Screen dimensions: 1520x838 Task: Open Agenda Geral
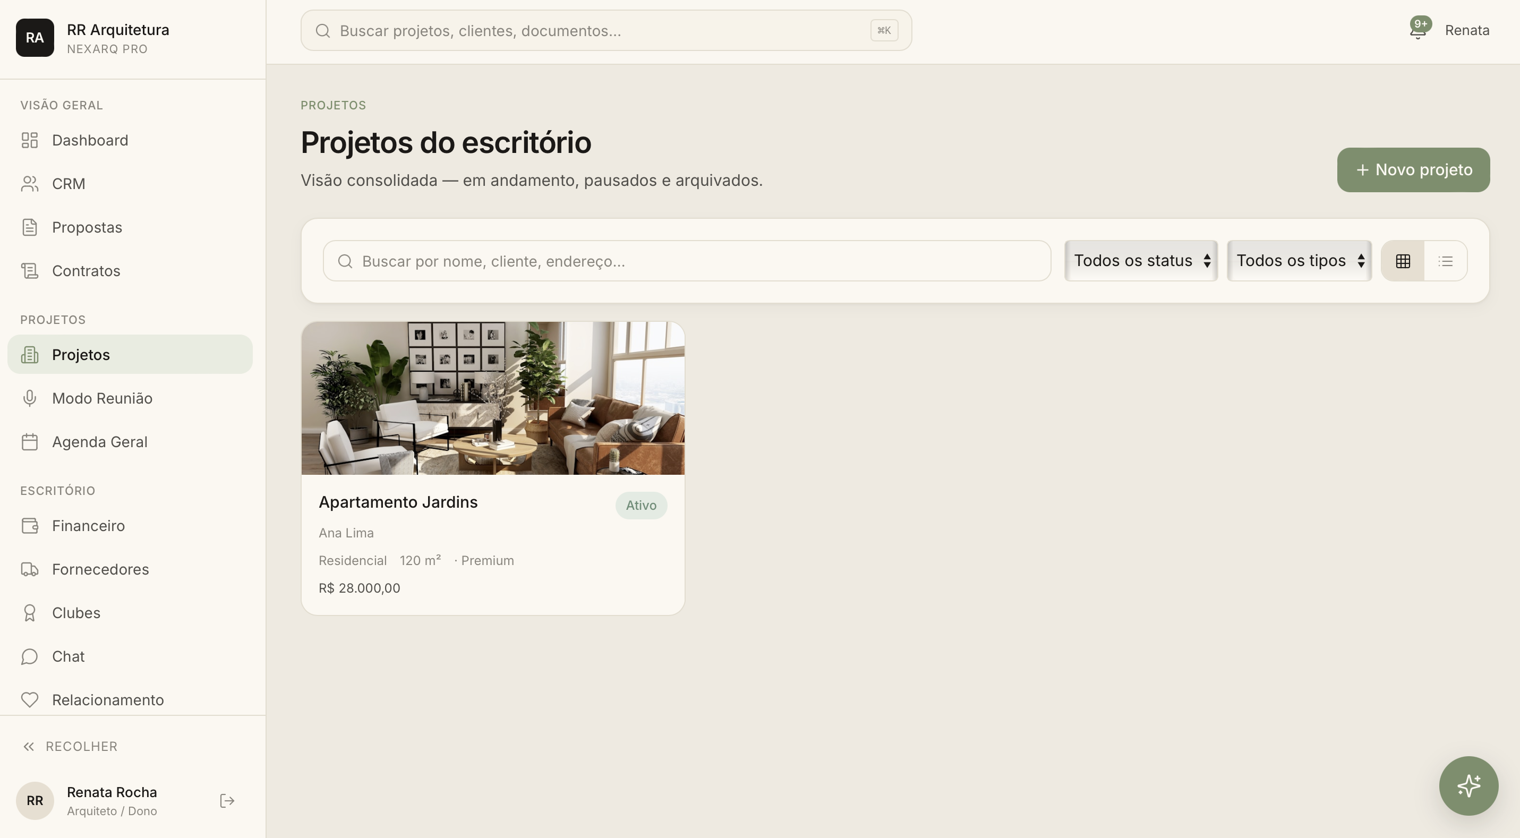130,442
